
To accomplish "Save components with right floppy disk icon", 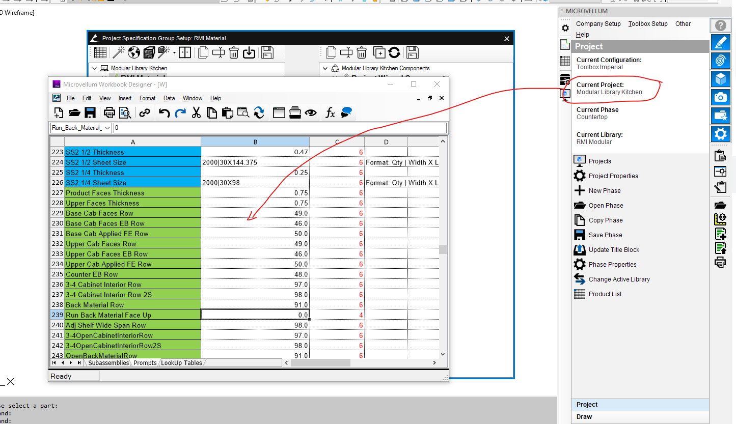I will [x=412, y=52].
